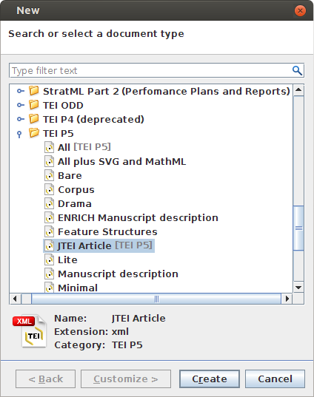314x397 pixels.
Task: Click the Corpus template file icon
Action: click(x=49, y=189)
